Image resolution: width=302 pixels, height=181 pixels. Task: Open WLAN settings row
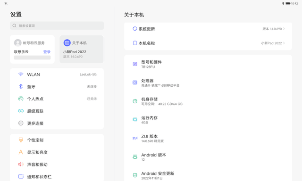[x=57, y=74]
